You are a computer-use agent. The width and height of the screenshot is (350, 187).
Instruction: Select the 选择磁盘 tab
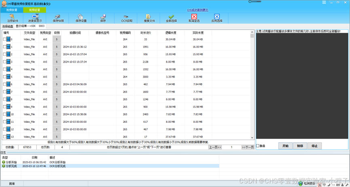tap(8, 26)
